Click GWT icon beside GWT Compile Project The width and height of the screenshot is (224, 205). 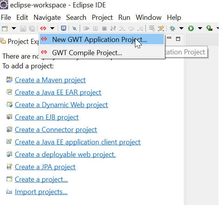(x=44, y=52)
